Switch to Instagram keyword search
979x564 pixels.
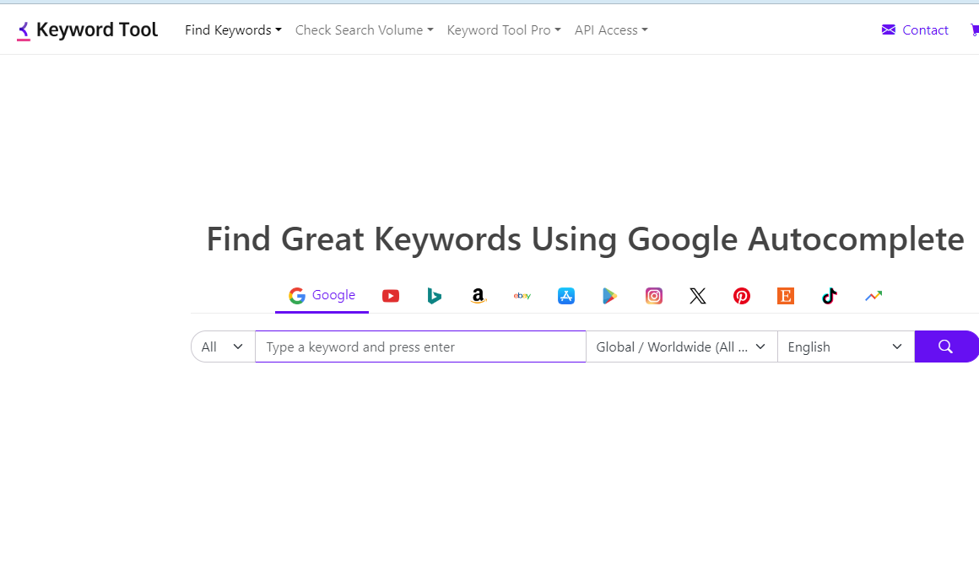click(654, 296)
